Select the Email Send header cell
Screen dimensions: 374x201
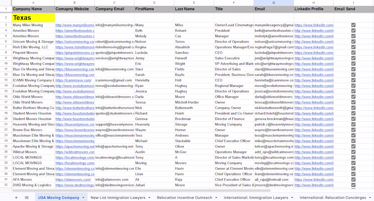click(x=354, y=9)
